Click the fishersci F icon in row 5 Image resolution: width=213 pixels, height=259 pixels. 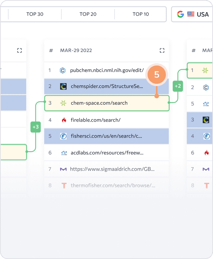coord(64,136)
